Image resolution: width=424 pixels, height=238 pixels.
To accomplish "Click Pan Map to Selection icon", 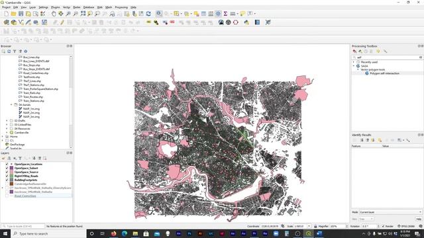I will 61,13.
